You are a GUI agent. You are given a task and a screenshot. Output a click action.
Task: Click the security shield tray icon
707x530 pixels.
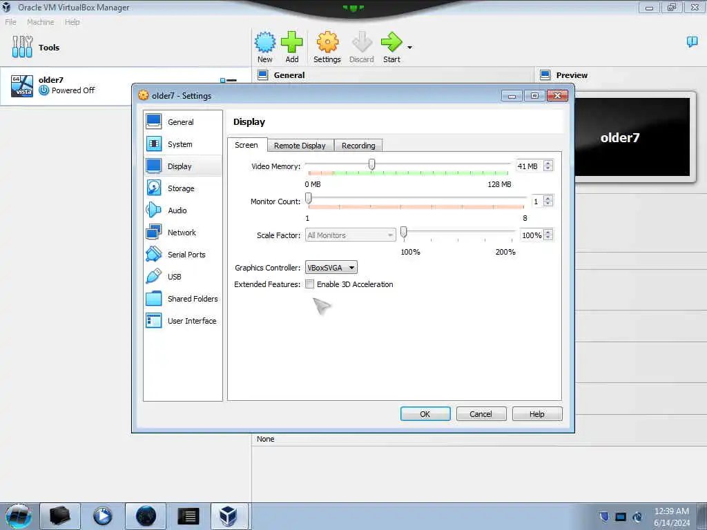click(603, 517)
